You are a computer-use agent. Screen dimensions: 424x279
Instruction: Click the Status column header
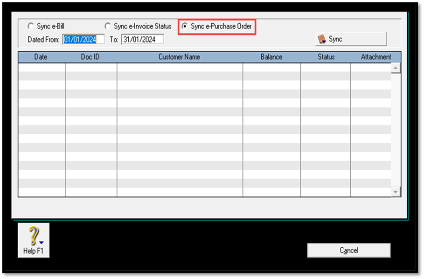pyautogui.click(x=326, y=57)
